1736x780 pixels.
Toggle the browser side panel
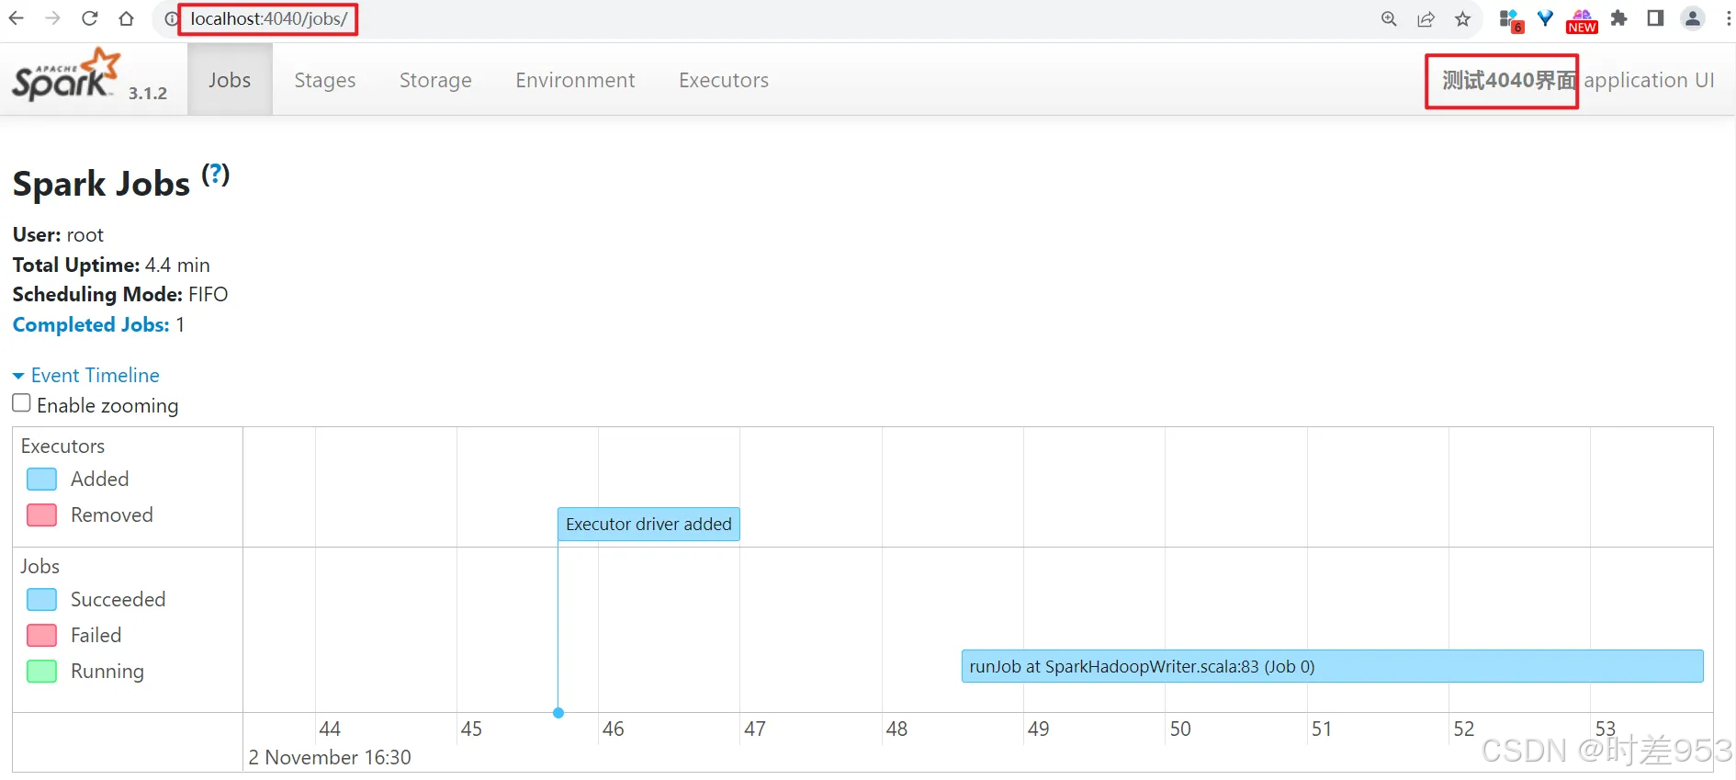pyautogui.click(x=1655, y=18)
